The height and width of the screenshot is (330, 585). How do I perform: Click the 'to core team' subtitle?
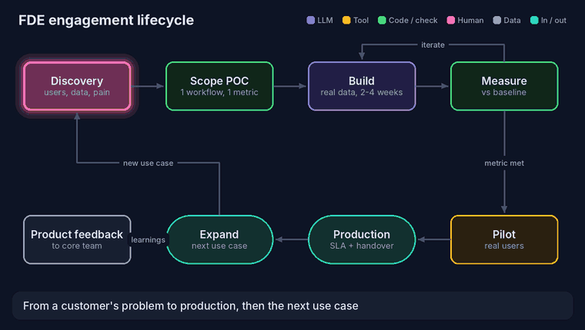[x=77, y=246]
